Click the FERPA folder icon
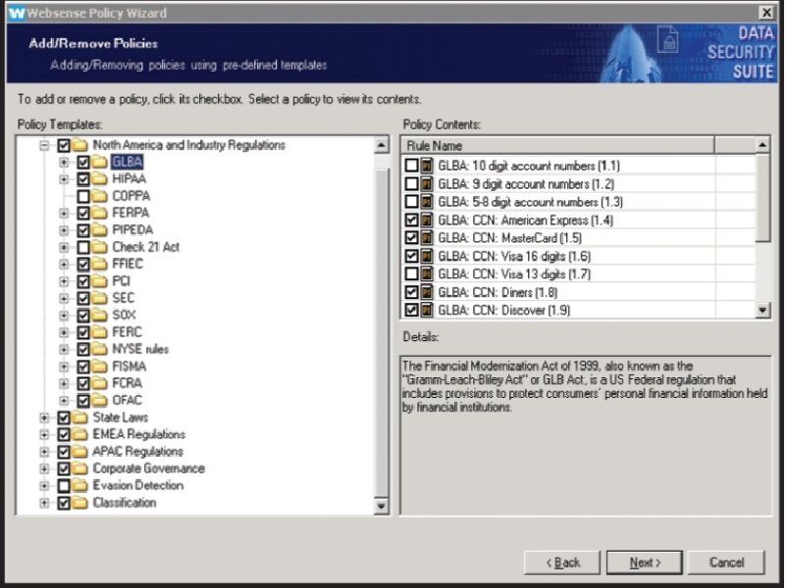The image size is (785, 588). [100, 213]
